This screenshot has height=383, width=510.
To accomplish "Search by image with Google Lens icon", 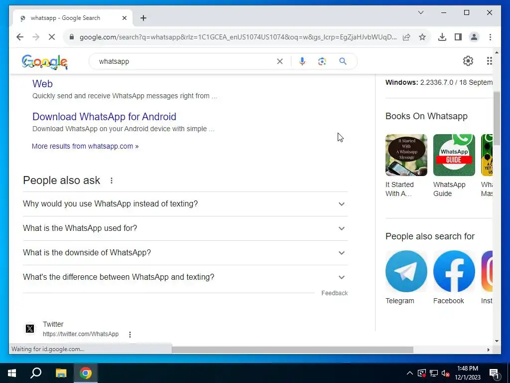I will click(x=322, y=61).
